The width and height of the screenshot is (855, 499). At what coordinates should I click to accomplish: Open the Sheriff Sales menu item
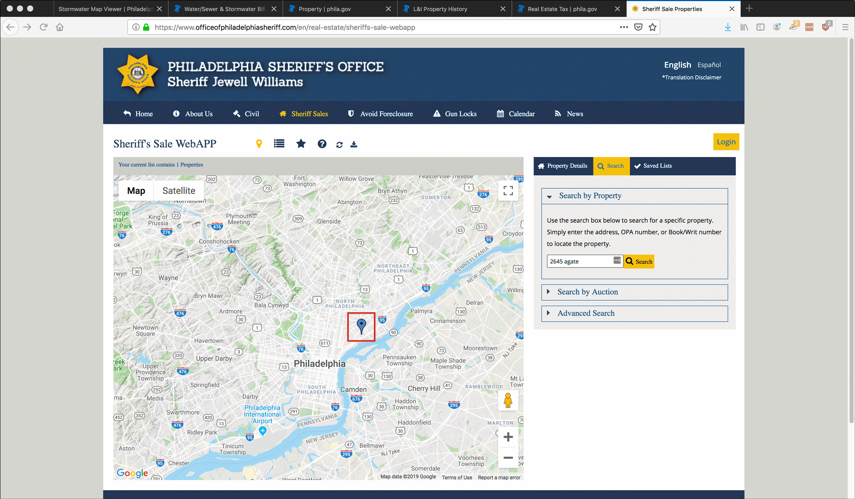click(309, 114)
